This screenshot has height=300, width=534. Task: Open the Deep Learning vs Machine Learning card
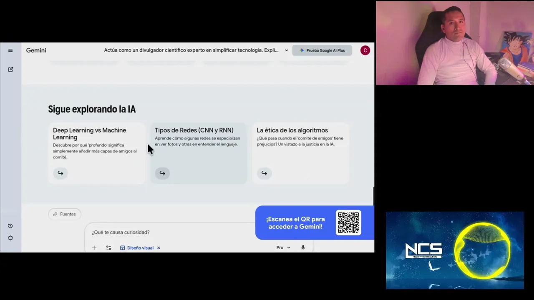coord(97,153)
